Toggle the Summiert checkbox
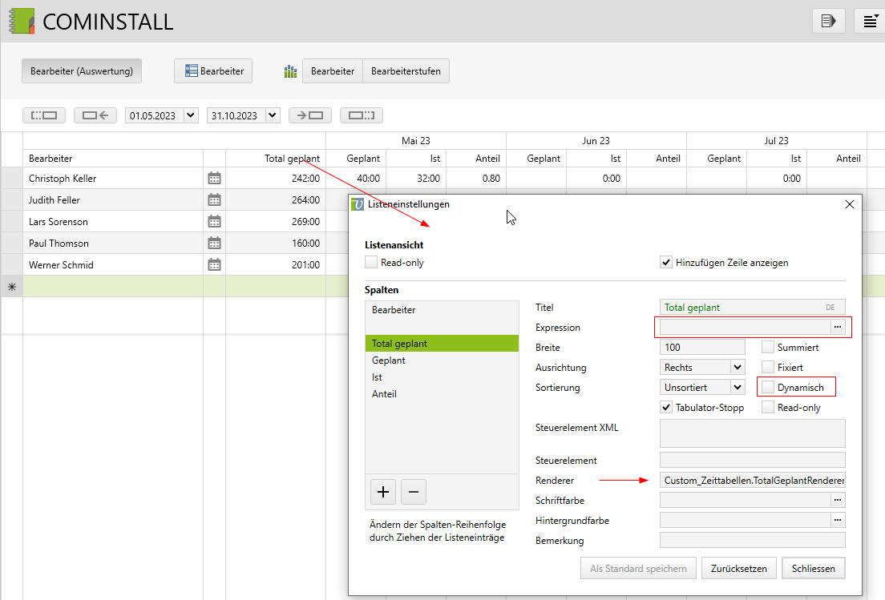Screen dimensions: 885x600 (768, 348)
